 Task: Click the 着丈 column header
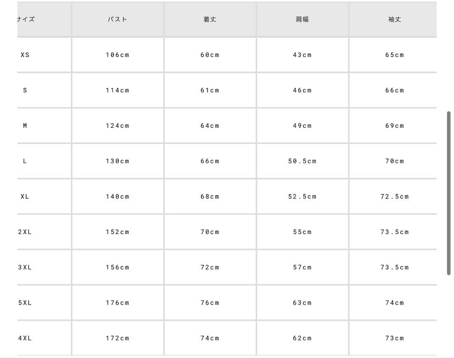[x=210, y=19]
